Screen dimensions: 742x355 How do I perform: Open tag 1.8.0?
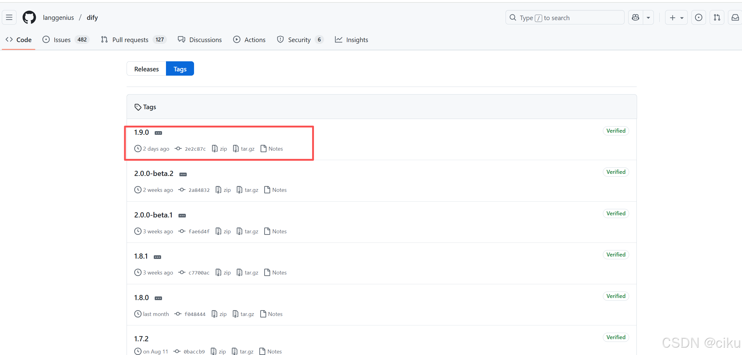pyautogui.click(x=141, y=298)
